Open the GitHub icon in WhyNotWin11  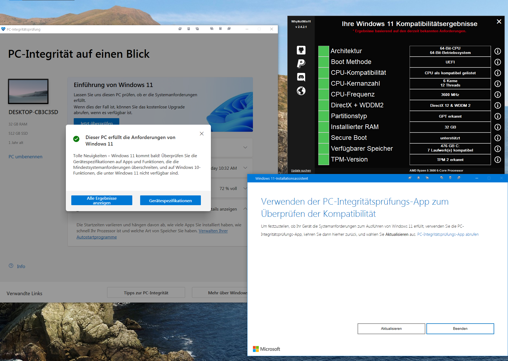click(x=301, y=50)
